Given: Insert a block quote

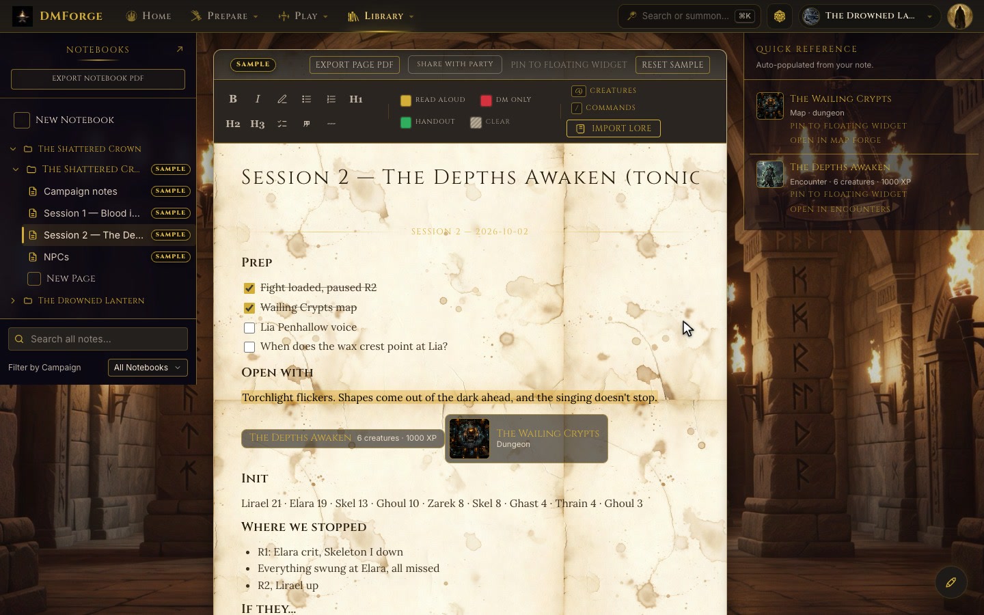Looking at the screenshot, I should point(307,124).
